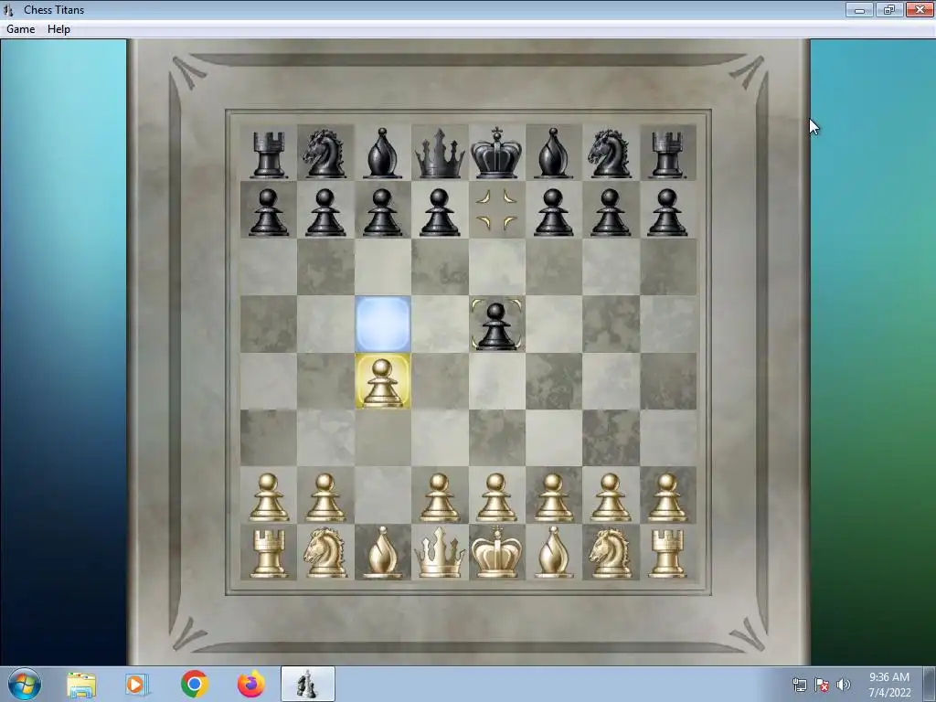Select the black king
This screenshot has width=936, height=702.
click(x=496, y=154)
